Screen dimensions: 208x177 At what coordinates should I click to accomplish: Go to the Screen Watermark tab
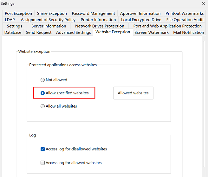(x=152, y=32)
